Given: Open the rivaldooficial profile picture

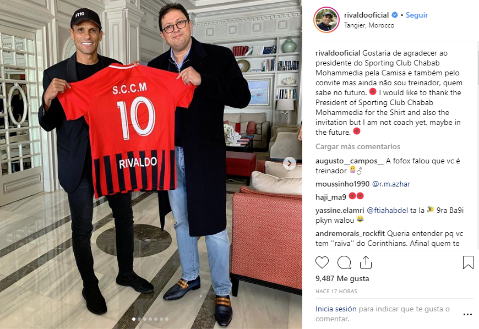Looking at the screenshot, I should coord(326,20).
